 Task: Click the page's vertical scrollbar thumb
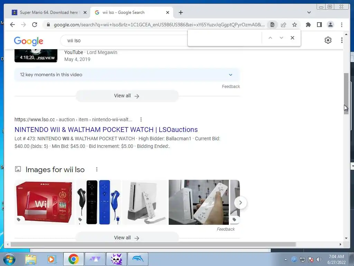tap(346, 94)
